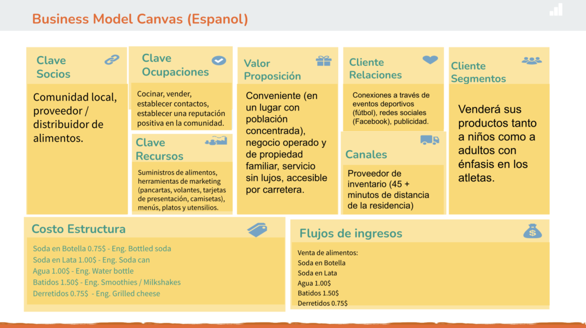
Task: Click the Venta de alimentos revenue line
Action: (x=328, y=252)
